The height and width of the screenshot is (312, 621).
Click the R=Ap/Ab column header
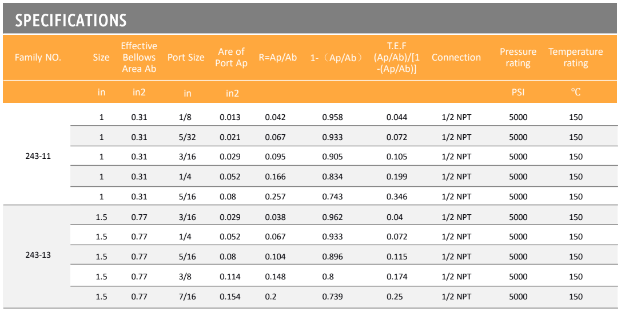[278, 57]
